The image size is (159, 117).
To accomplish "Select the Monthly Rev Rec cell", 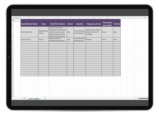I will (x=29, y=32).
